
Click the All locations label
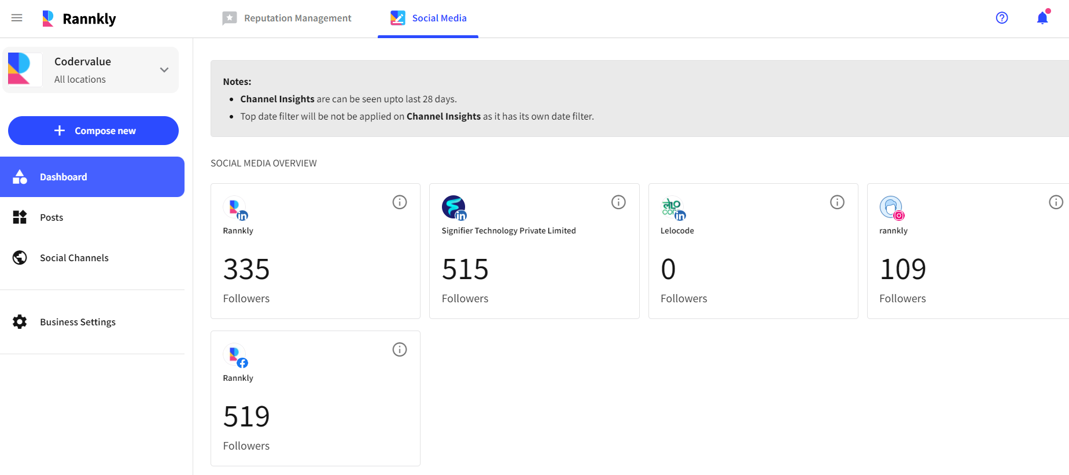[80, 79]
